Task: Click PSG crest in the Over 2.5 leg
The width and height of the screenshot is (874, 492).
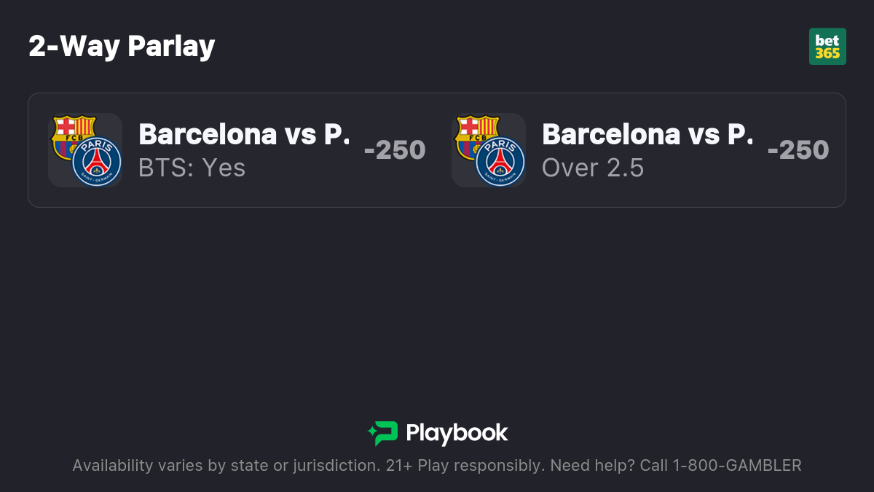Action: (500, 161)
